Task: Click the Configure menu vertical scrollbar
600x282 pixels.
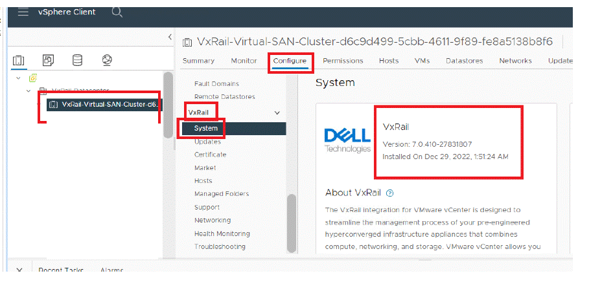Action: coord(292,223)
